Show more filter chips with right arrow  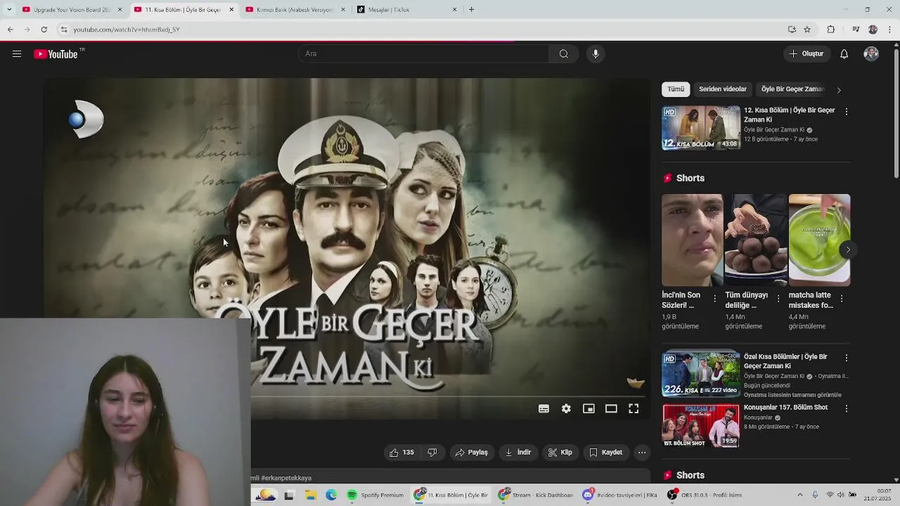(x=839, y=90)
